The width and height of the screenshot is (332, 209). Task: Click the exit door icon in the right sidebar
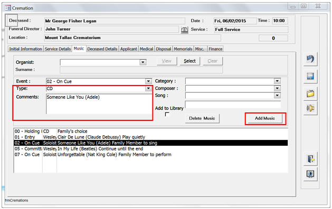(310, 159)
